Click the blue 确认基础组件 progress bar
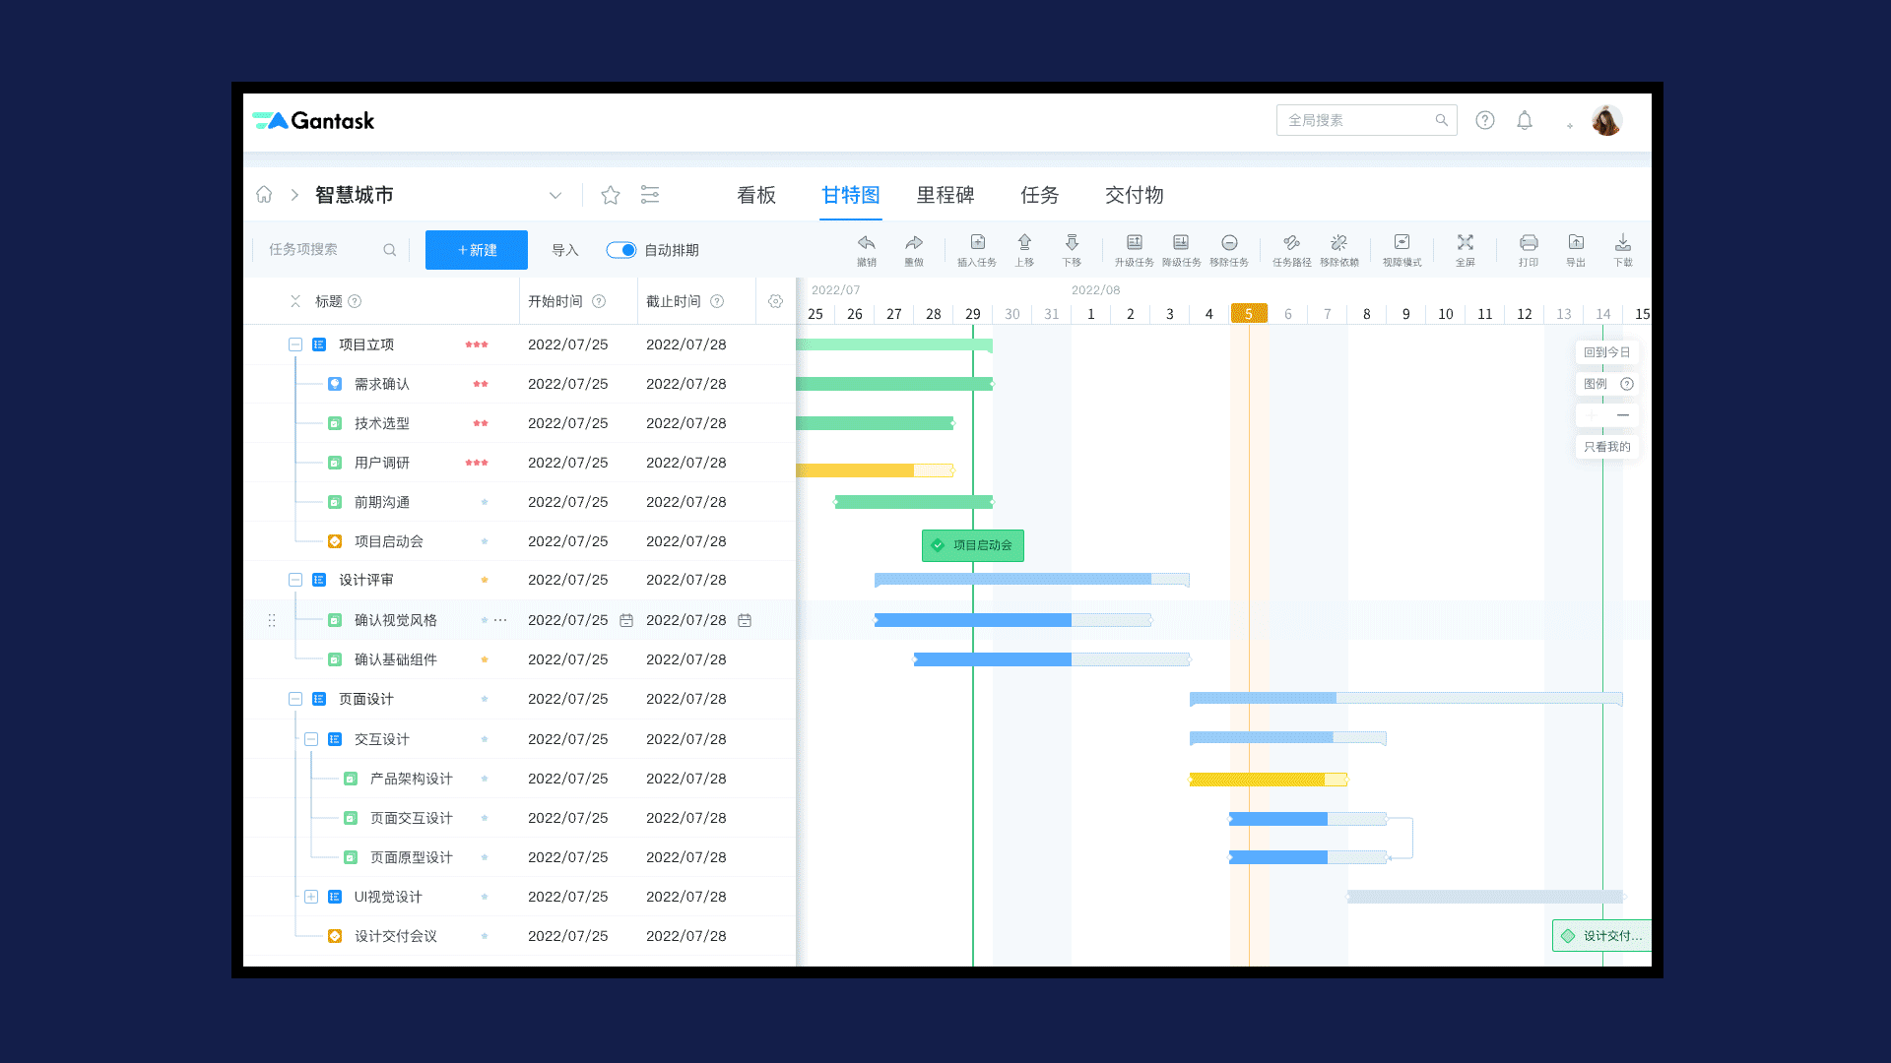 tap(1052, 659)
